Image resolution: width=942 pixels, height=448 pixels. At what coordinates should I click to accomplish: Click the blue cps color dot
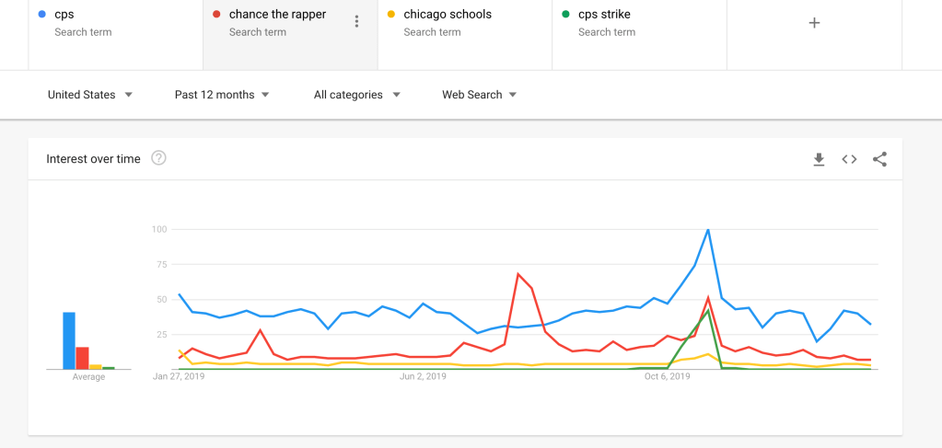point(41,15)
